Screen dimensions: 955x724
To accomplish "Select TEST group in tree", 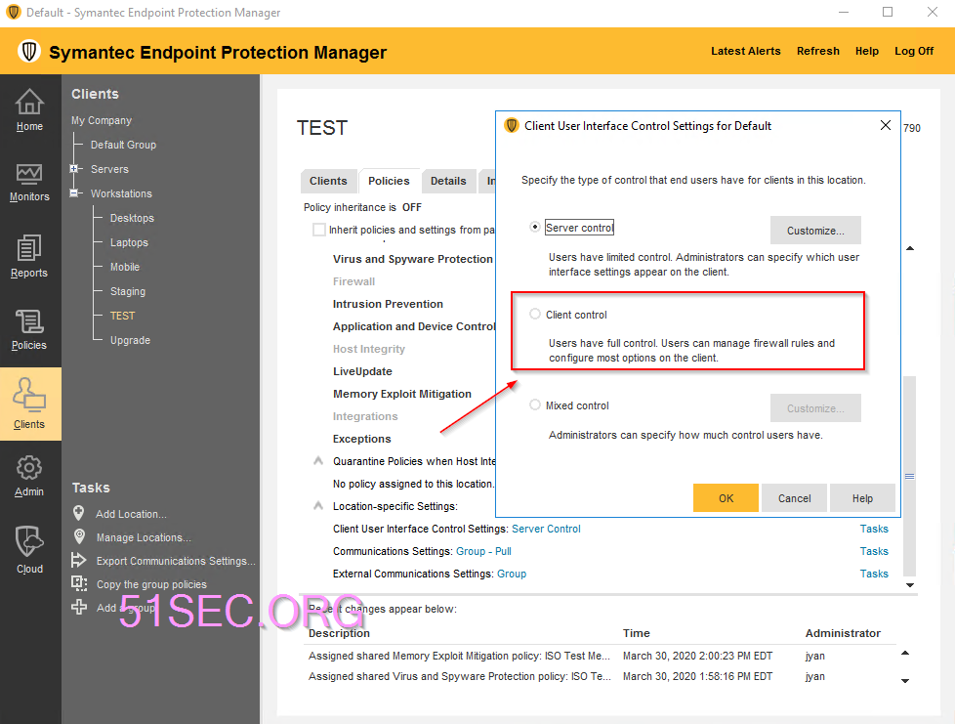I will pos(122,315).
